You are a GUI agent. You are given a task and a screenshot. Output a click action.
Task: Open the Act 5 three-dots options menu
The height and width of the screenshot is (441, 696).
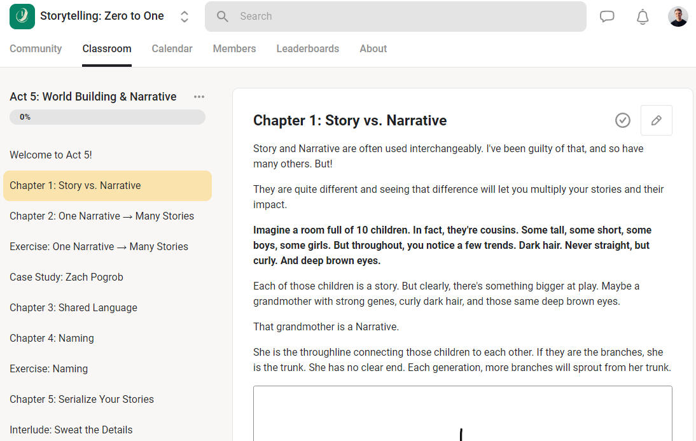(x=199, y=97)
